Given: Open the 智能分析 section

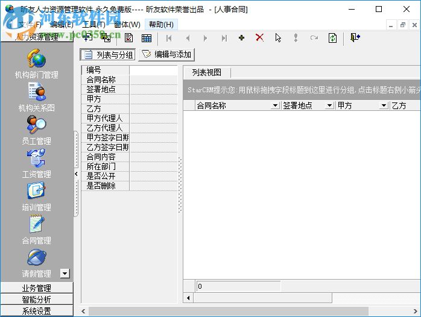Looking at the screenshot, I should [37, 300].
